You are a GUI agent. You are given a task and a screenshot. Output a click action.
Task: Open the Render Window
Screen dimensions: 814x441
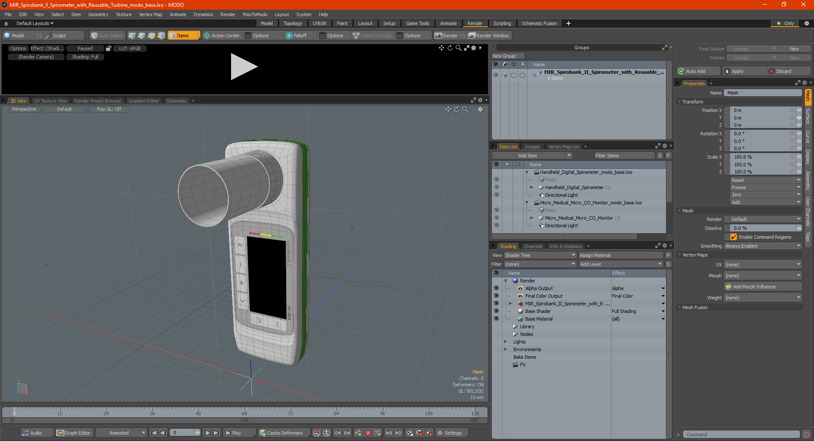click(489, 36)
